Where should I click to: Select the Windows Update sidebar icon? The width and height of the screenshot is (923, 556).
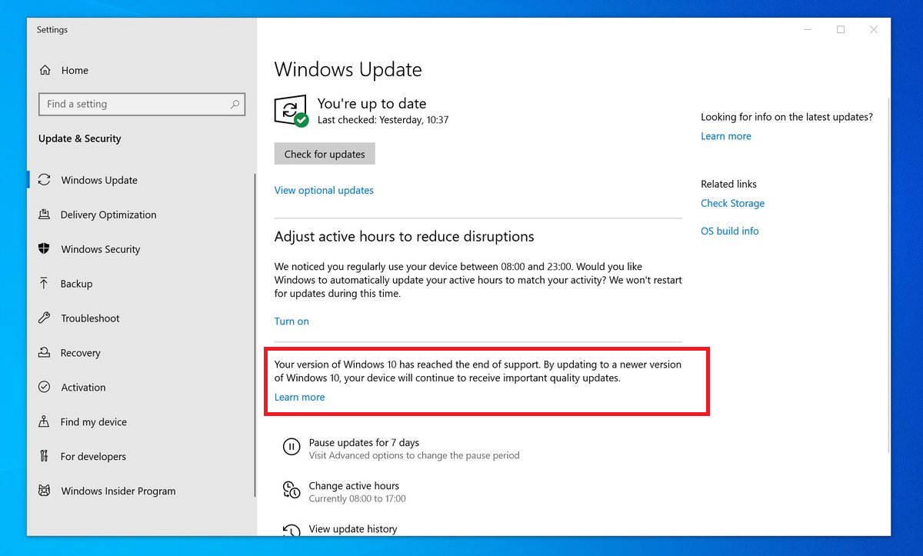tap(45, 180)
